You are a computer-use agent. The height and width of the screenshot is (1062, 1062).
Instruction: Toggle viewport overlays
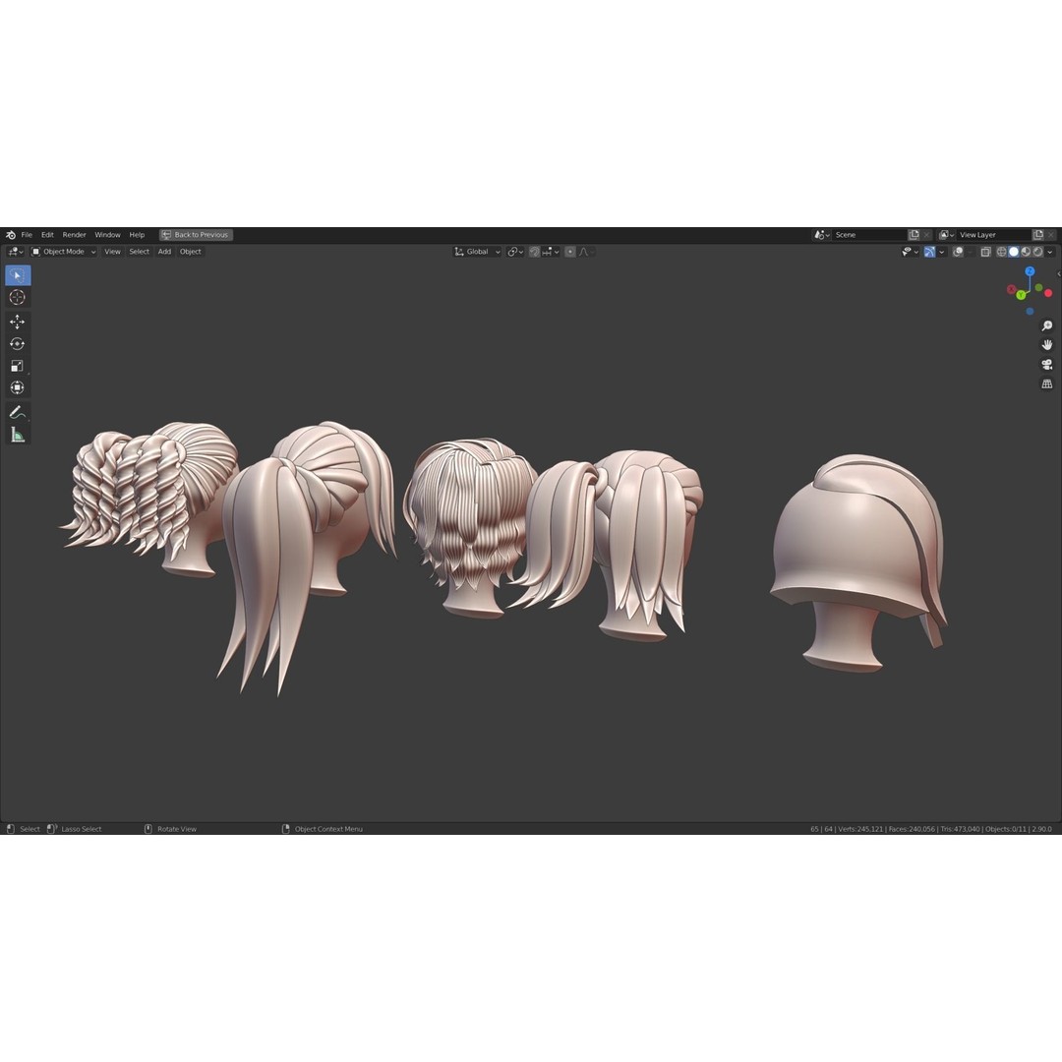tap(959, 252)
